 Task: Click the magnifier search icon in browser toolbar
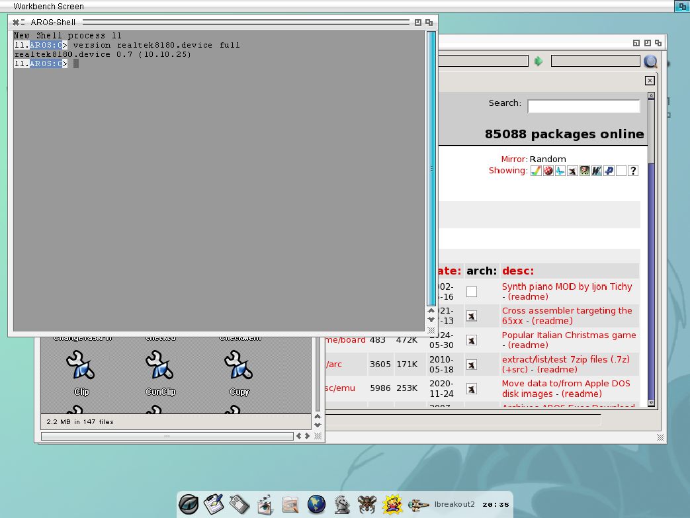click(651, 62)
